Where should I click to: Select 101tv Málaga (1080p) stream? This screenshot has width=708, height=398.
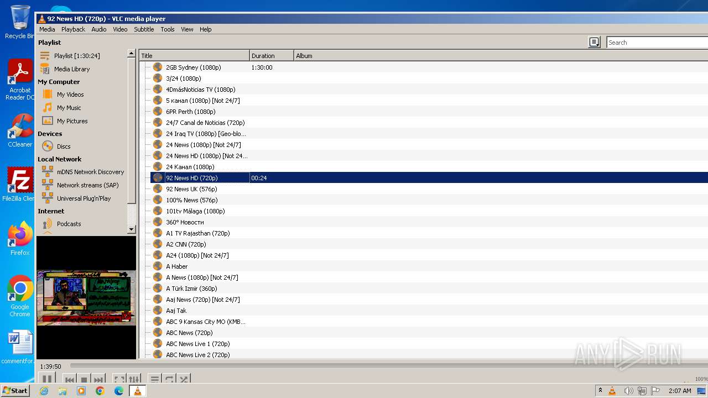point(195,211)
